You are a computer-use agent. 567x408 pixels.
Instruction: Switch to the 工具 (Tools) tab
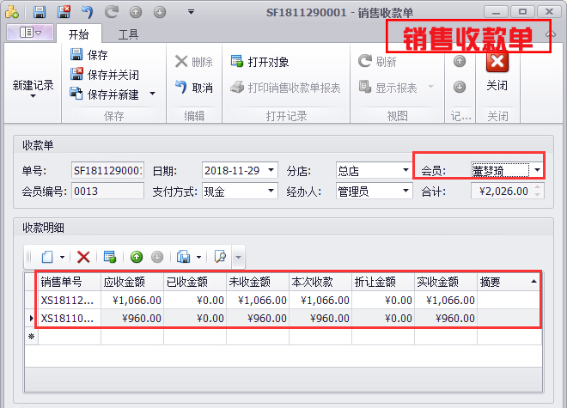click(x=128, y=34)
